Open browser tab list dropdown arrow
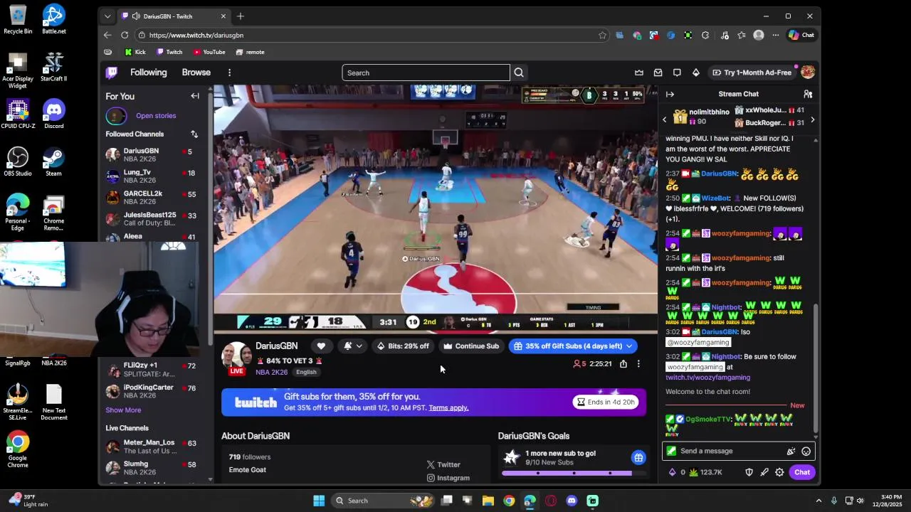The image size is (911, 512). [x=107, y=16]
